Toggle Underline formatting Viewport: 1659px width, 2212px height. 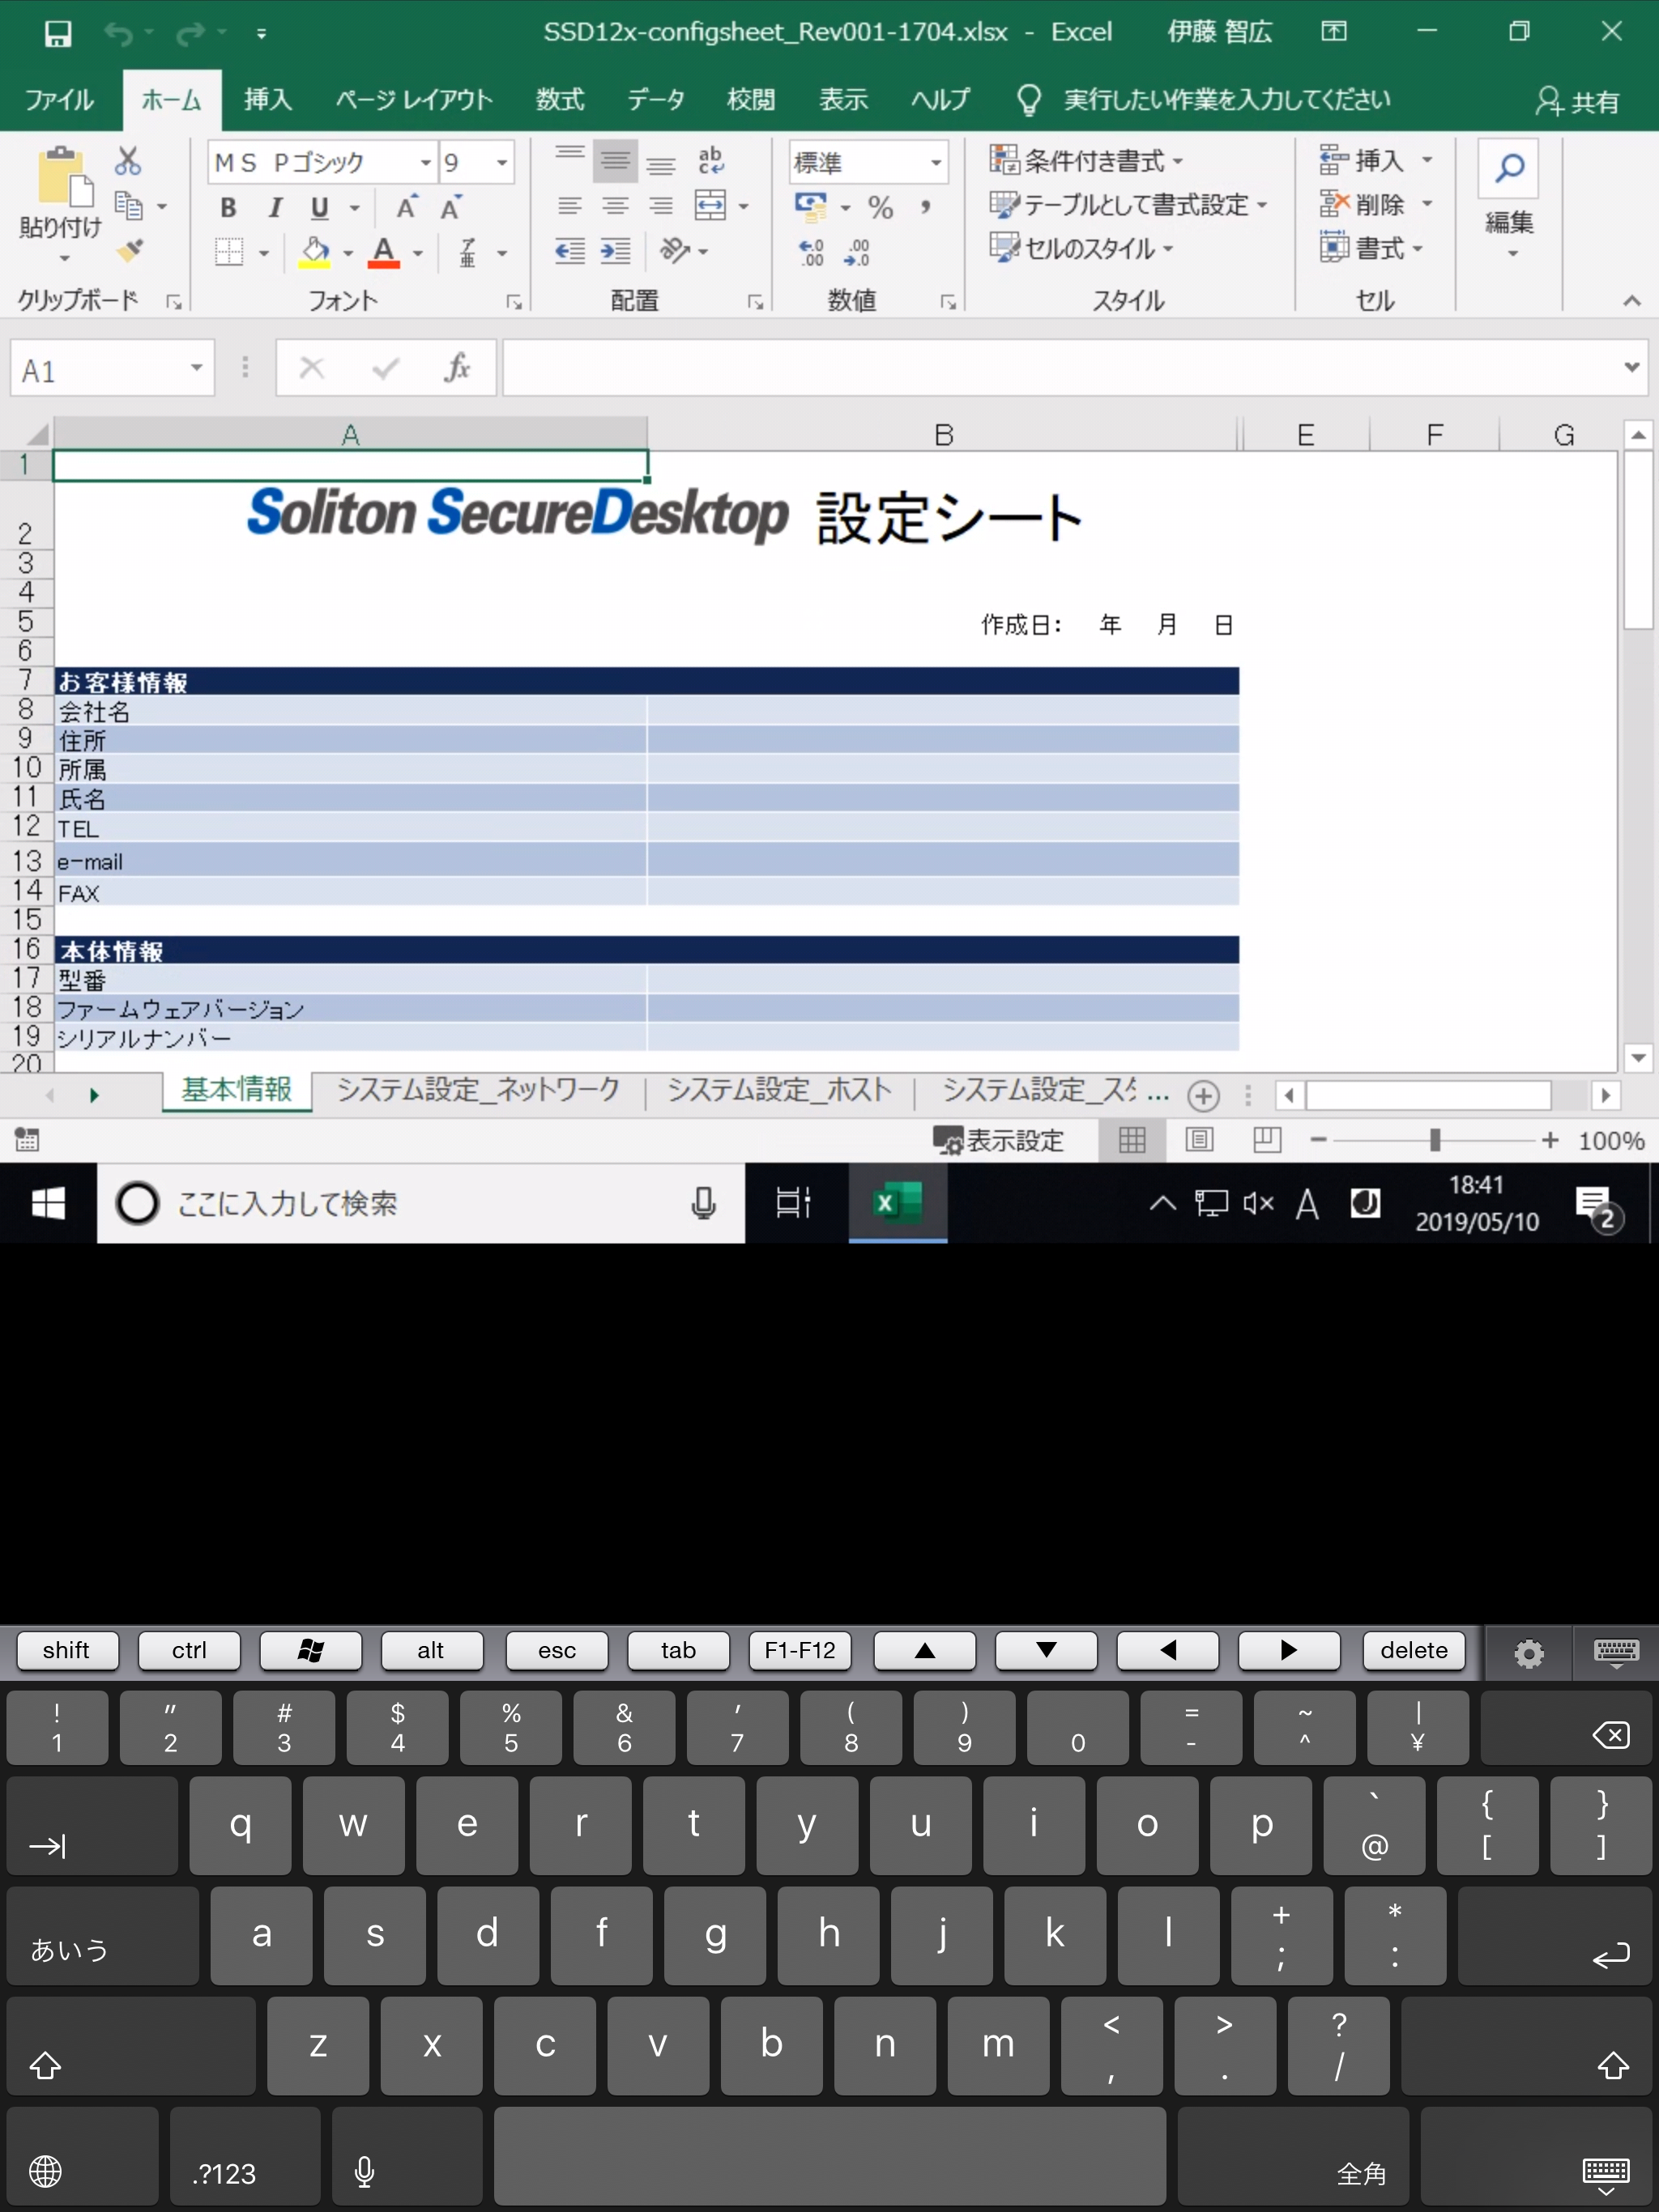(320, 207)
